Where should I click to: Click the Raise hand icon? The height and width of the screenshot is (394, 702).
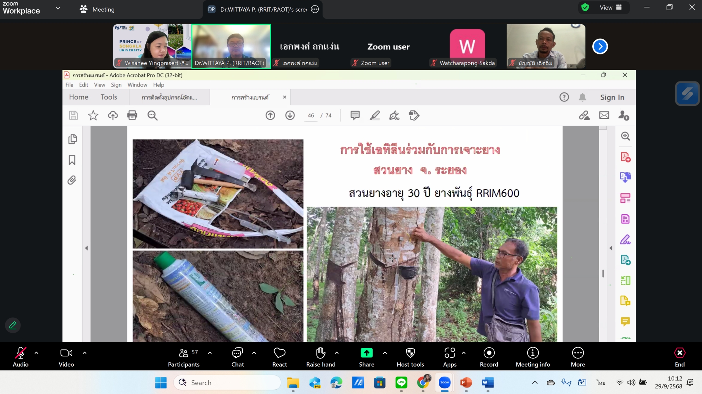coord(320,353)
